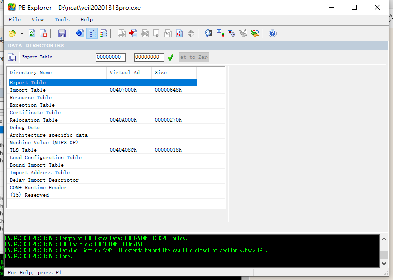
Task: Click log panel scrollbar up arrow
Action: click(384, 239)
